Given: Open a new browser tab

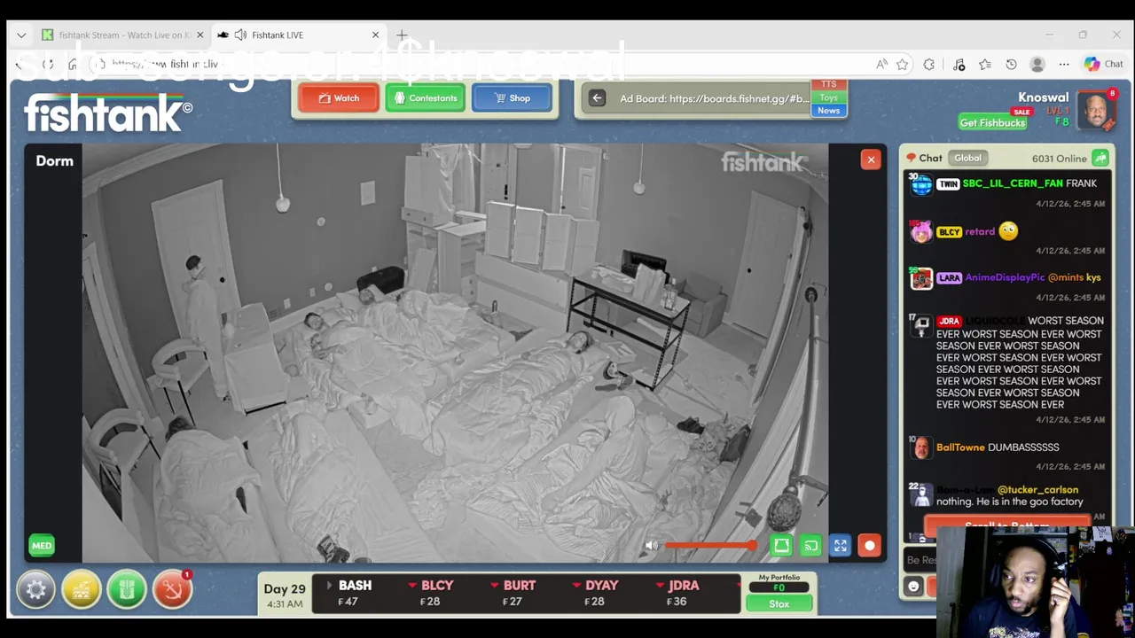Looking at the screenshot, I should point(402,35).
